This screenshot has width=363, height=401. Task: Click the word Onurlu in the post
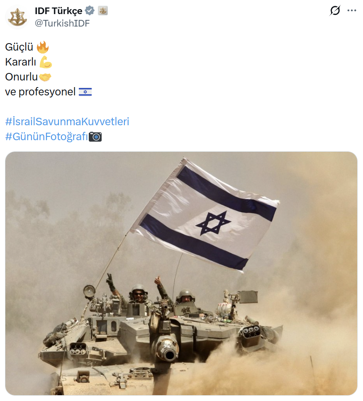click(22, 77)
